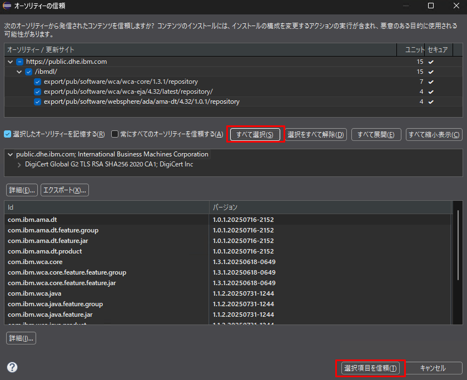Collapse the /ibmdl/ tree node
467x380 pixels.
click(x=19, y=72)
